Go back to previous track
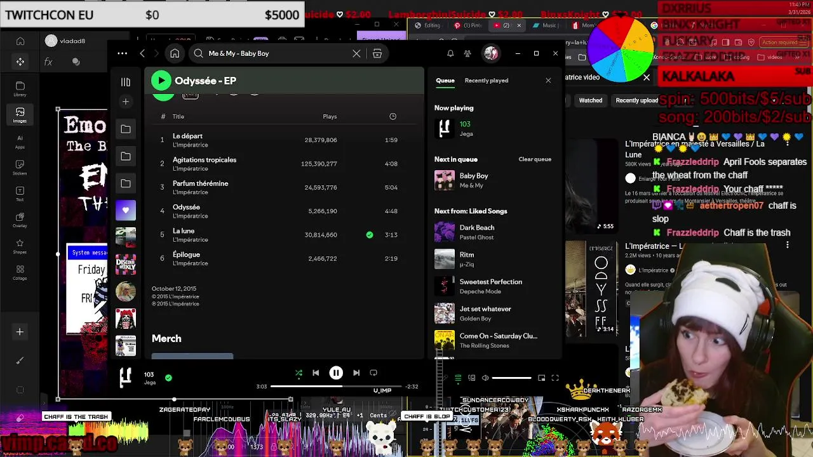 pyautogui.click(x=316, y=373)
